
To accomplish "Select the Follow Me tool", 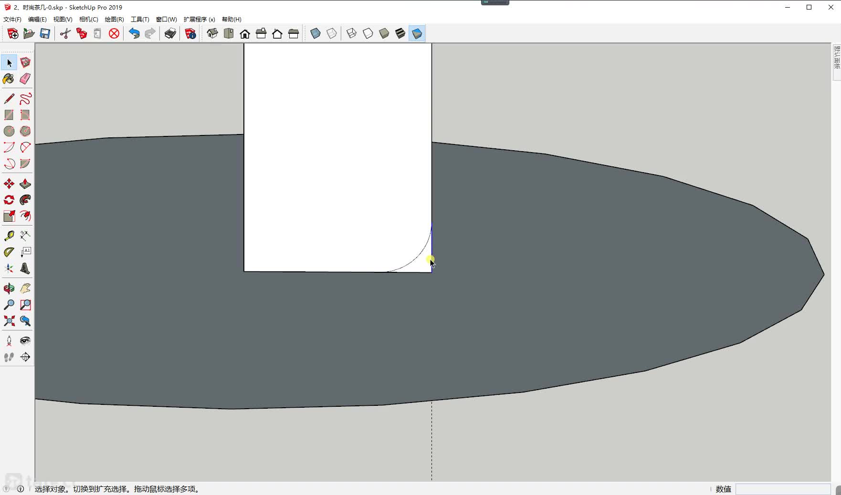I will (25, 200).
